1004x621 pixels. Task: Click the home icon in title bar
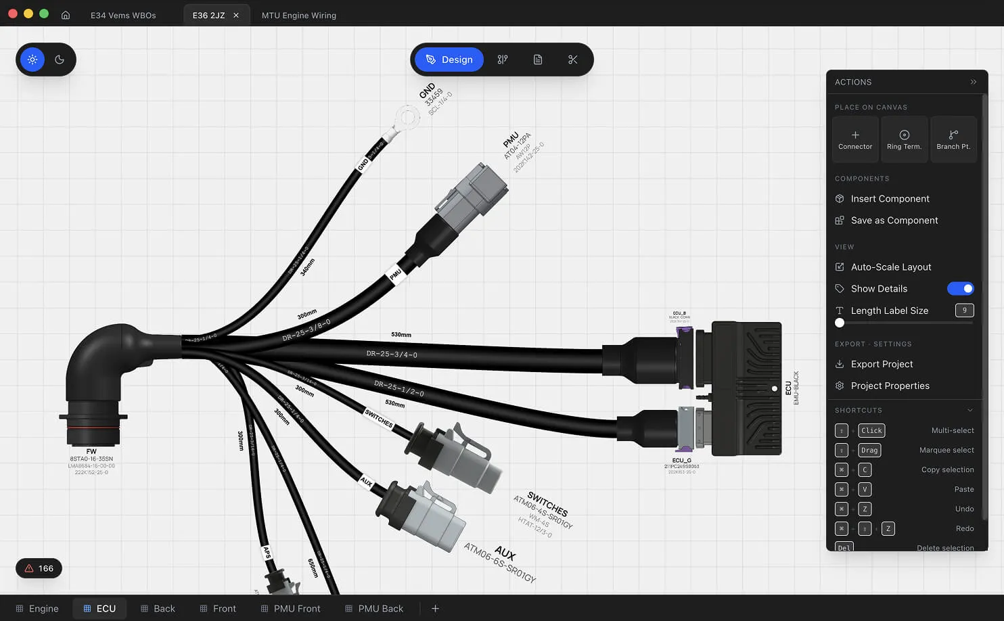[x=66, y=15]
